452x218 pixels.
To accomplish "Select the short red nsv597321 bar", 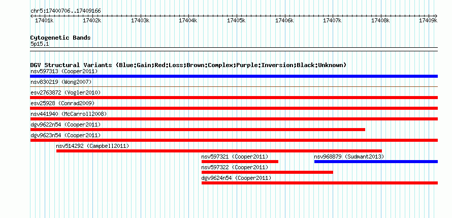I will 240,162.
